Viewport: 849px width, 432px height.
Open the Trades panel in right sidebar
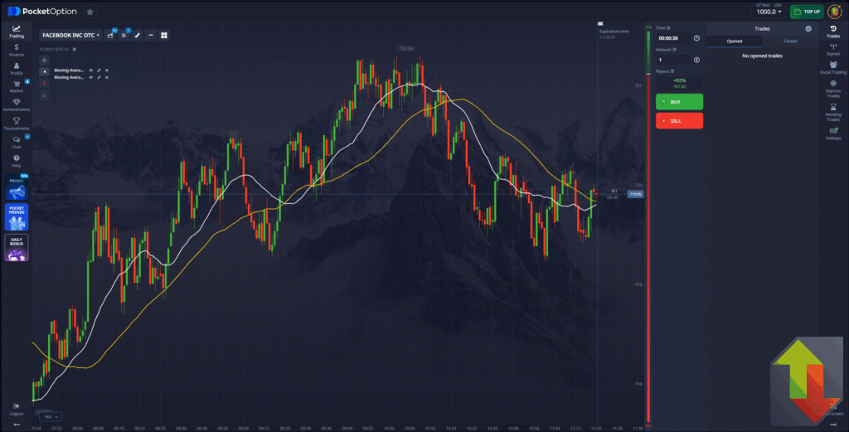(833, 32)
